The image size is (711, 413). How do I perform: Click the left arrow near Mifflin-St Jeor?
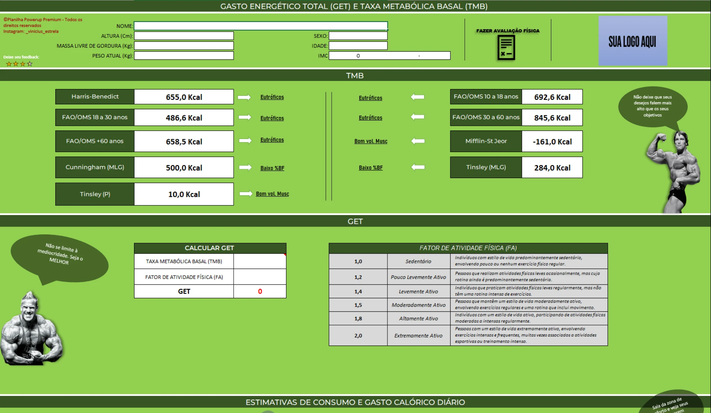418,141
